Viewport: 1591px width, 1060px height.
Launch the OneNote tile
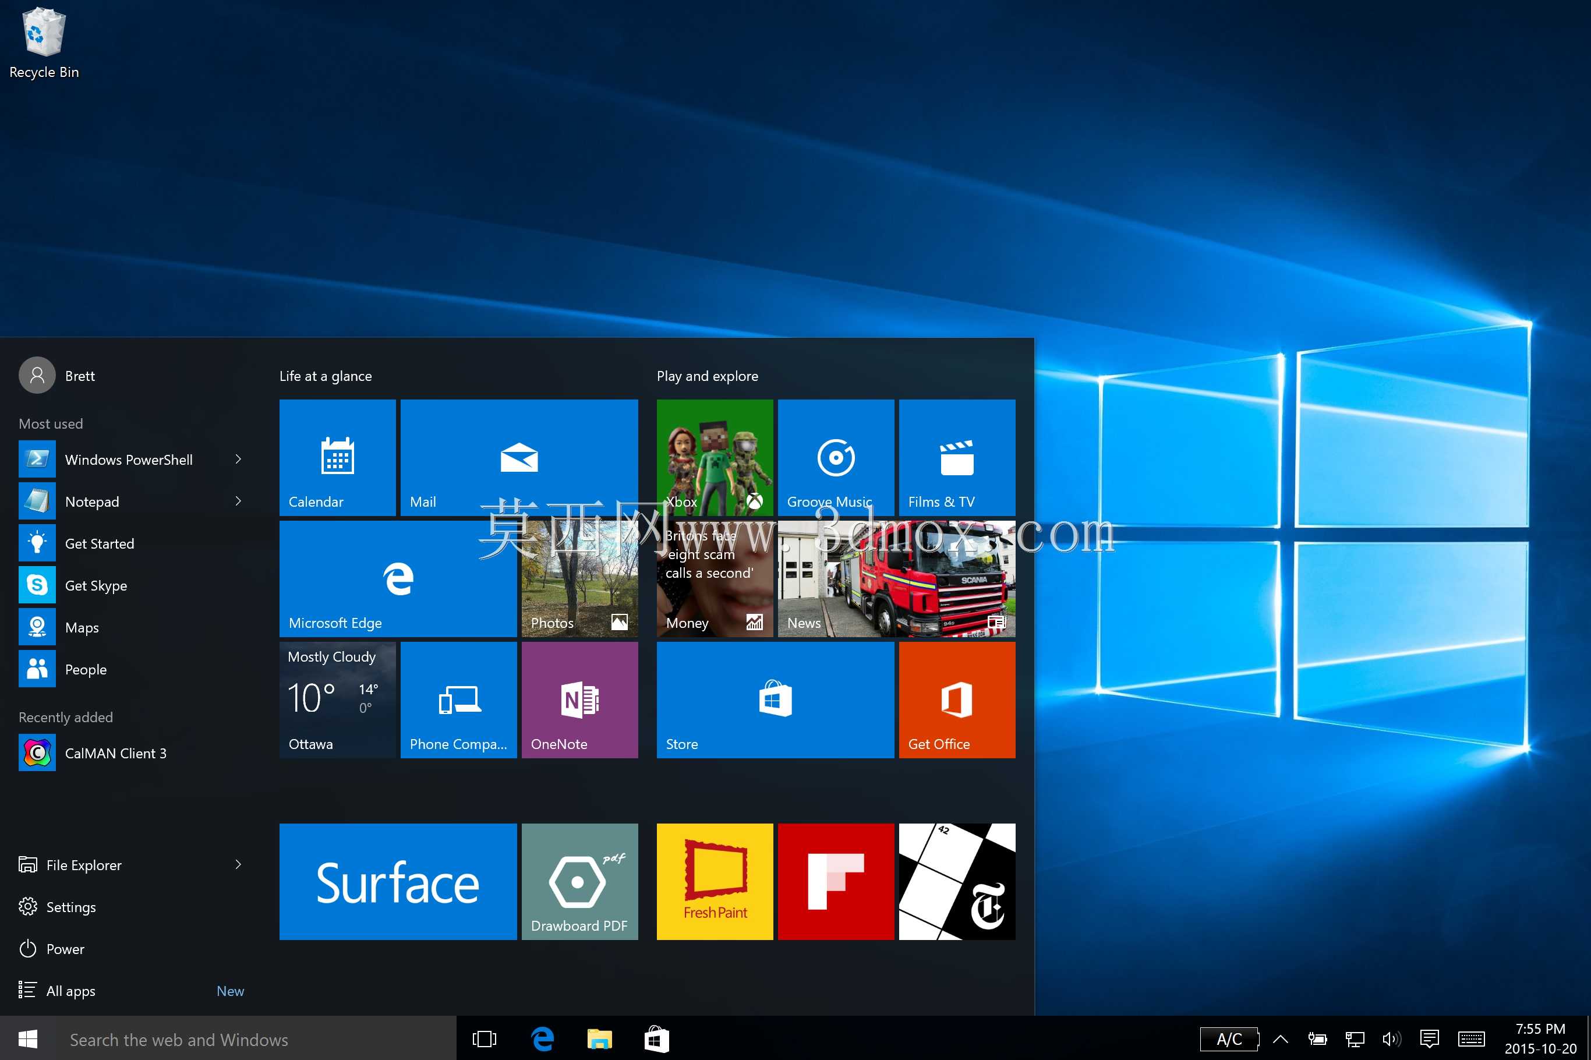tap(580, 699)
